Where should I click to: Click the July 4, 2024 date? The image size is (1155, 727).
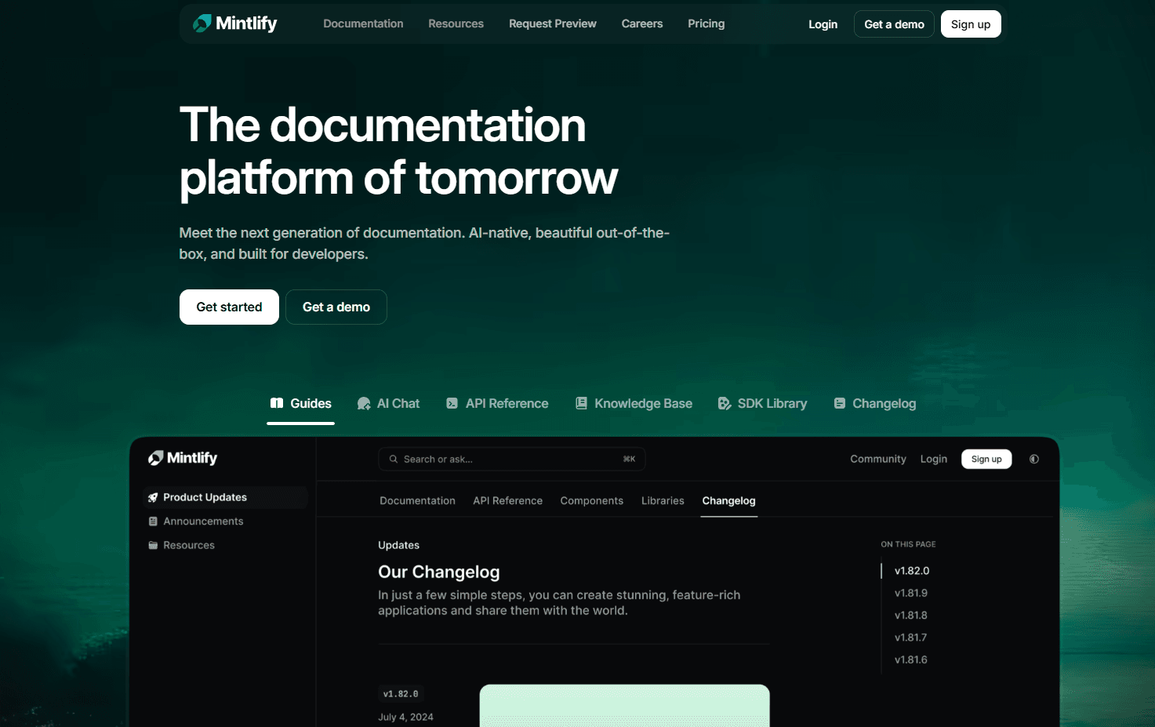point(405,717)
